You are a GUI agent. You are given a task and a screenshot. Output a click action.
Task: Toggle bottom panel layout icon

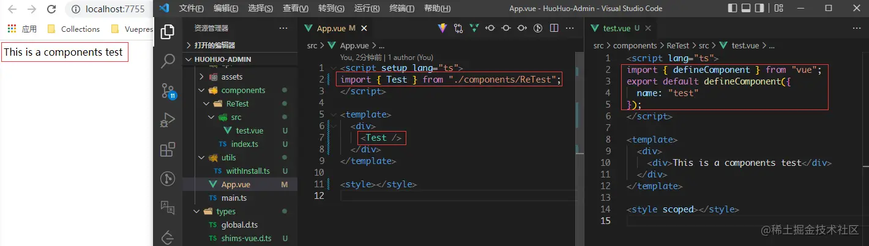[x=746, y=9]
